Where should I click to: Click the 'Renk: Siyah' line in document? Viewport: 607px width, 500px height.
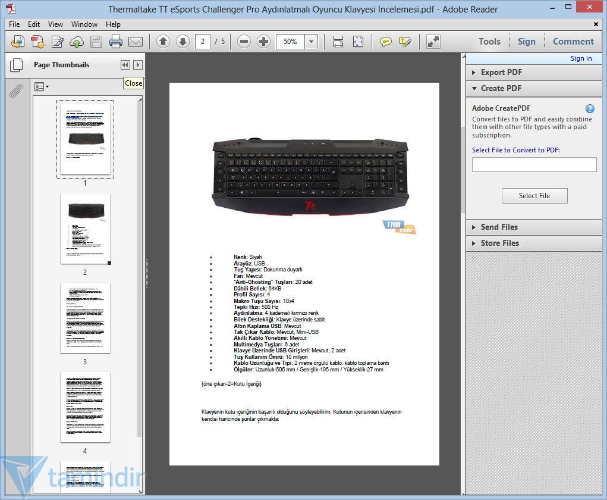click(x=248, y=257)
